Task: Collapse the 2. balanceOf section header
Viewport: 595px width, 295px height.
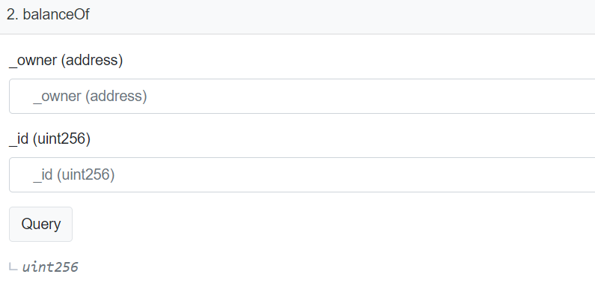Action: (298, 16)
